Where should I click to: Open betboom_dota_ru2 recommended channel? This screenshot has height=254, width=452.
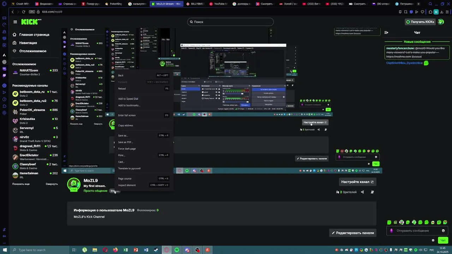[35, 103]
